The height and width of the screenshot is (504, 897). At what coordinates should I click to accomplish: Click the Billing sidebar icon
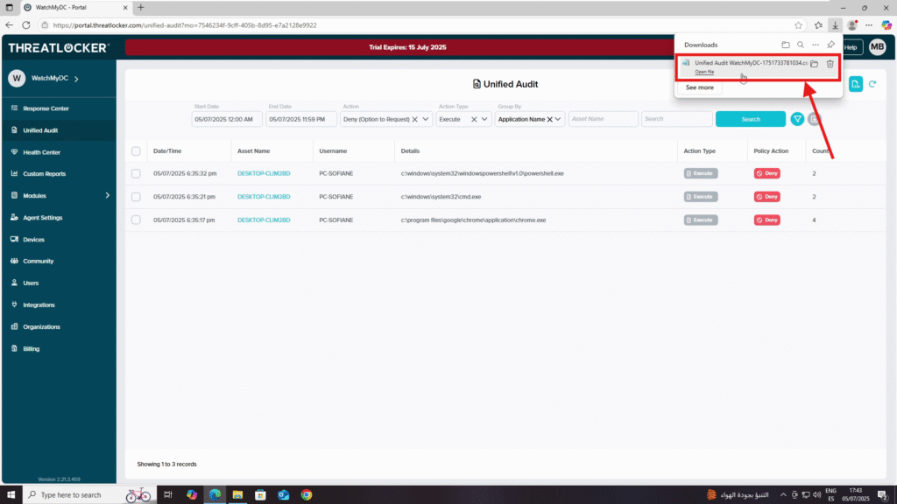click(14, 348)
